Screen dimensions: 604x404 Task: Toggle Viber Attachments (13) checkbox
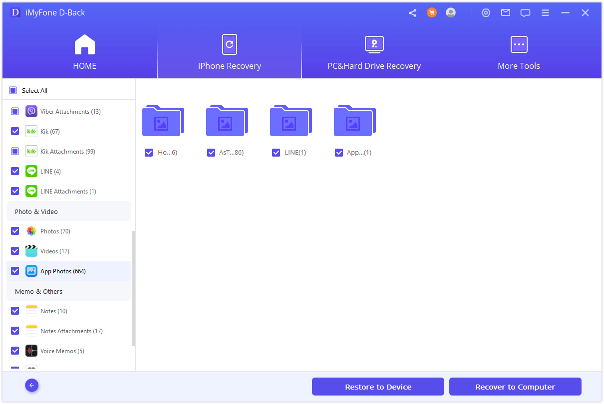(x=15, y=111)
